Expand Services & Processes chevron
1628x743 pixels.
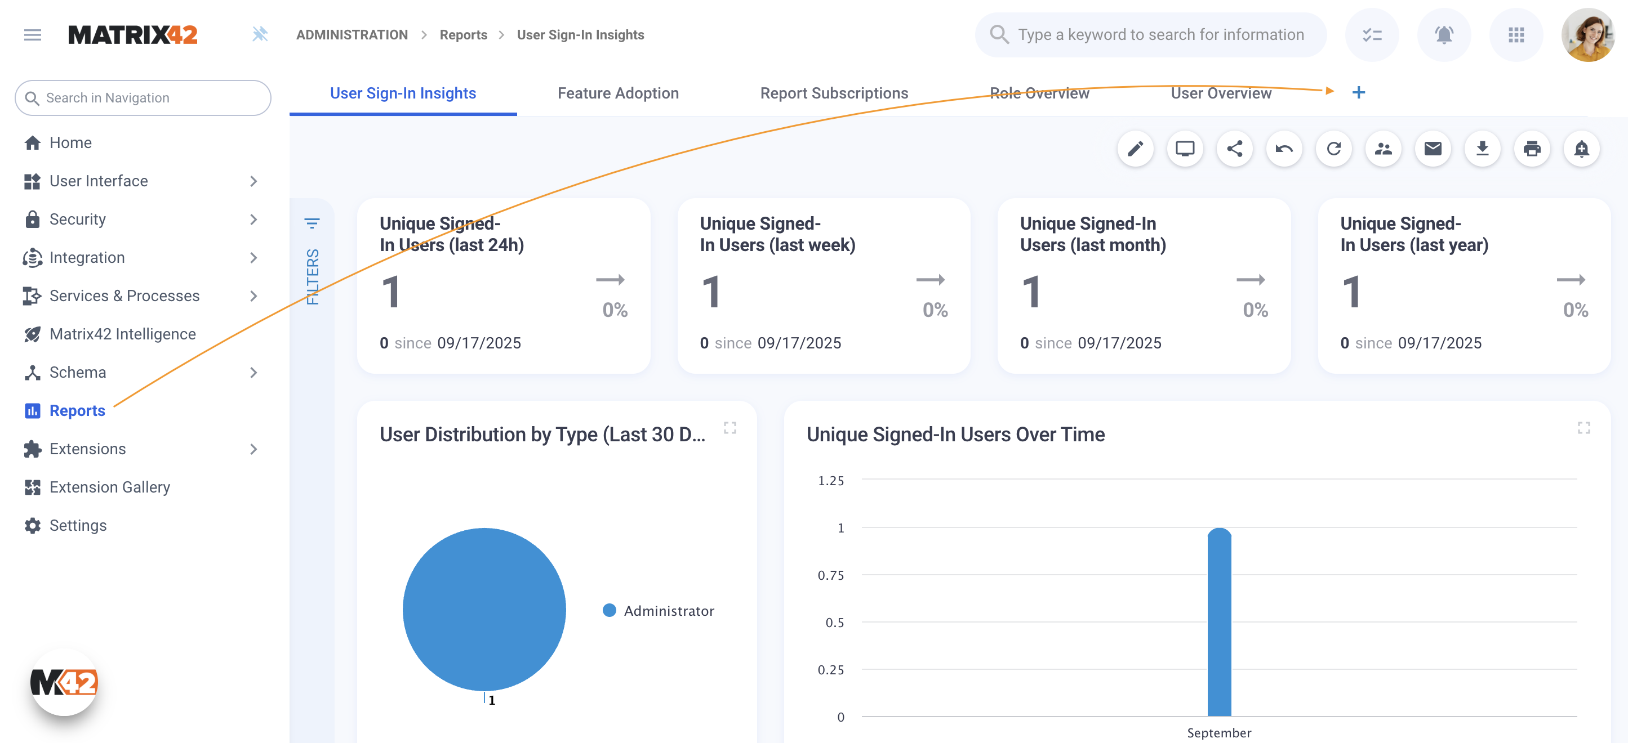tap(253, 296)
